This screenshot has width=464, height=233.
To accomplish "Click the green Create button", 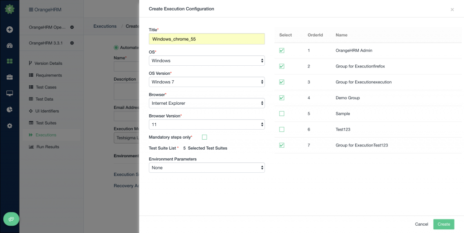I will 444,224.
